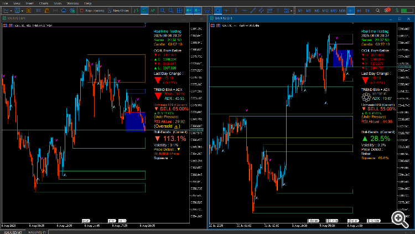415x234 pixels.
Task: Select the Fibonacci retracement tool
Action: coord(269,11)
